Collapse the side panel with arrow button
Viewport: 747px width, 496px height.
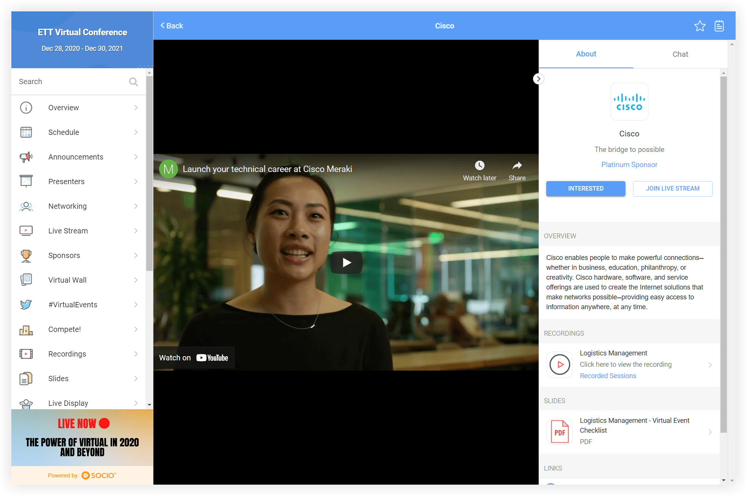click(538, 79)
